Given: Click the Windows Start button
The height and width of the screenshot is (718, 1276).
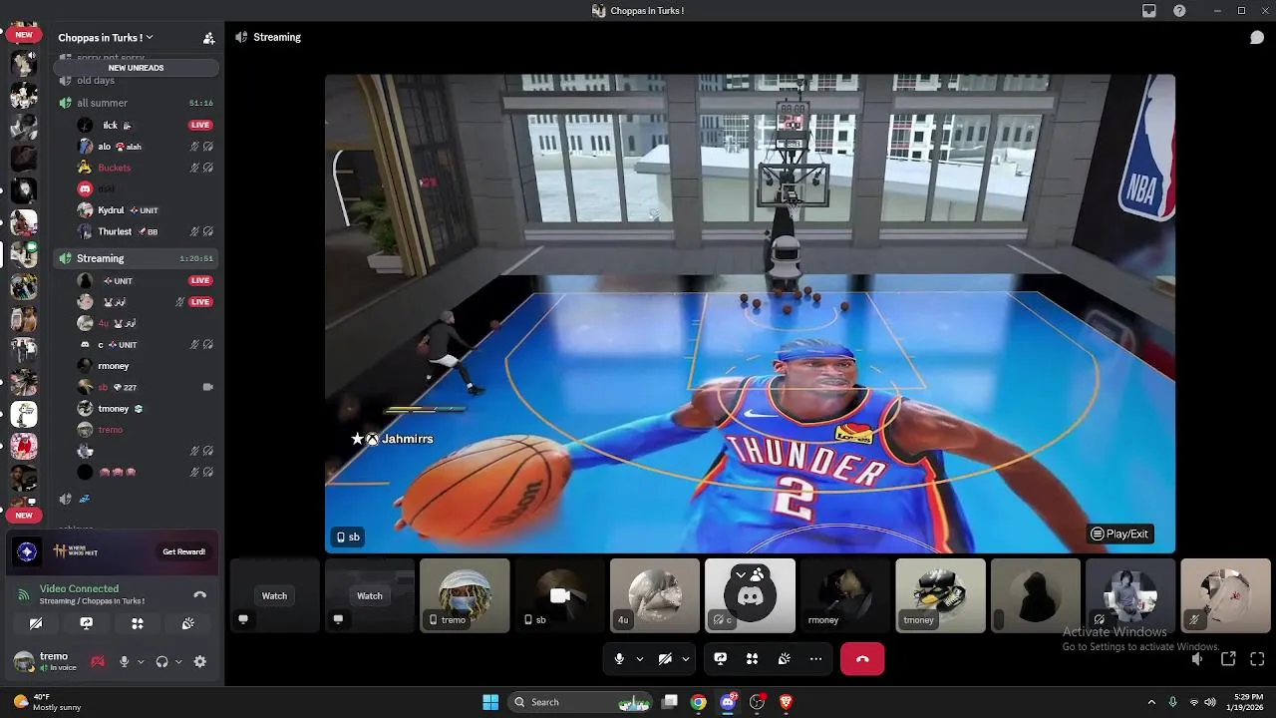Looking at the screenshot, I should 490,702.
